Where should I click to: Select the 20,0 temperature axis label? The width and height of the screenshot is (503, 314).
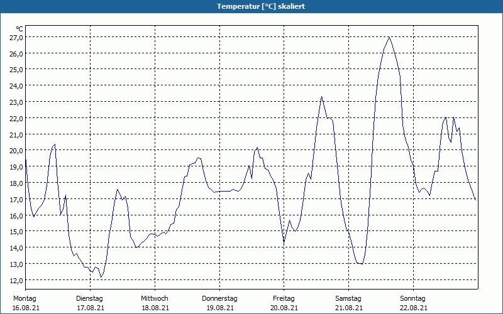point(16,151)
